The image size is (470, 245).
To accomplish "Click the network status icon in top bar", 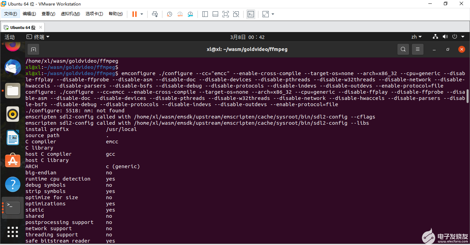I will [435, 37].
